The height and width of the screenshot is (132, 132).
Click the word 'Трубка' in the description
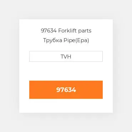tap(53, 40)
